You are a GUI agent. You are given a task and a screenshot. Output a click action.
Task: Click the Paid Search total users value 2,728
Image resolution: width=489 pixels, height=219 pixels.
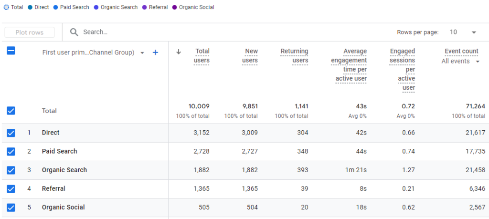[x=202, y=151]
